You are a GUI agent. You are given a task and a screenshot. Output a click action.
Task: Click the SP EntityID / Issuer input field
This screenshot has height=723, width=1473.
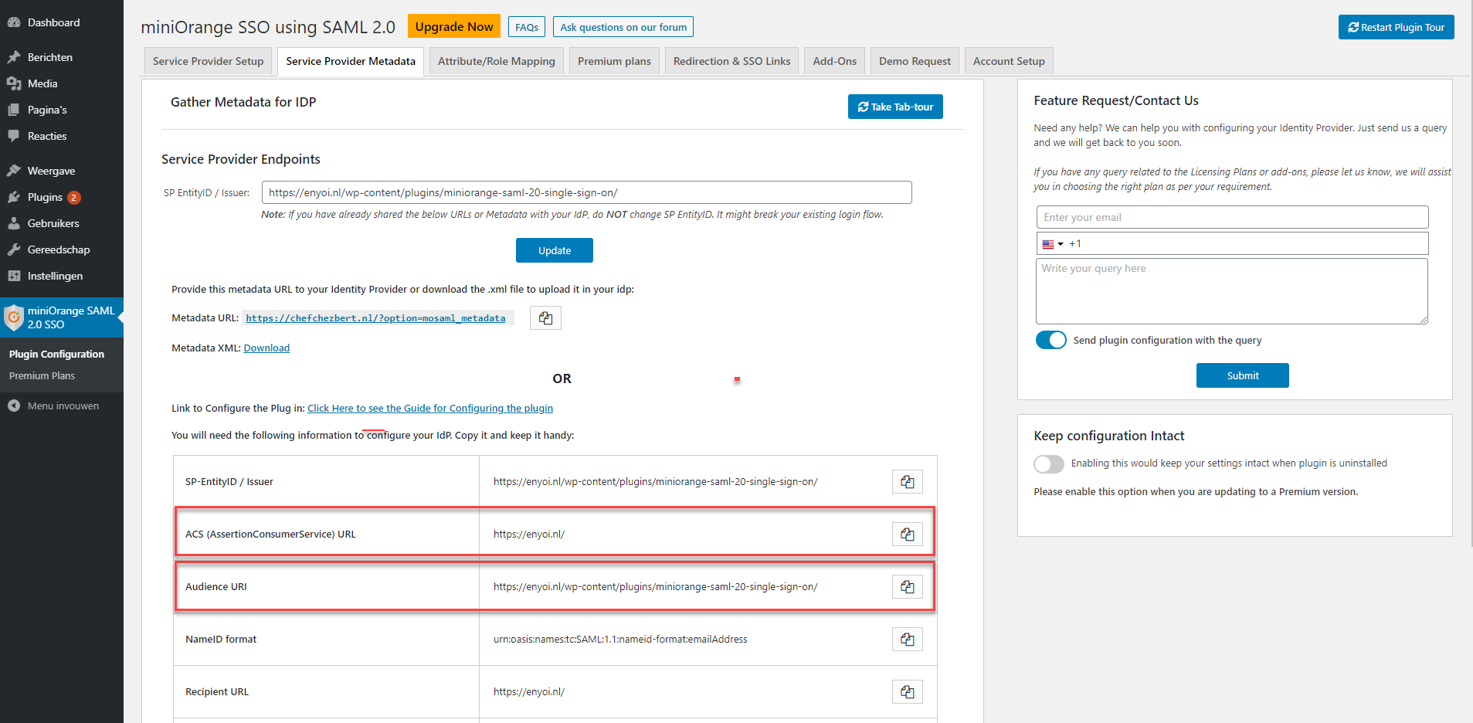[x=587, y=192]
